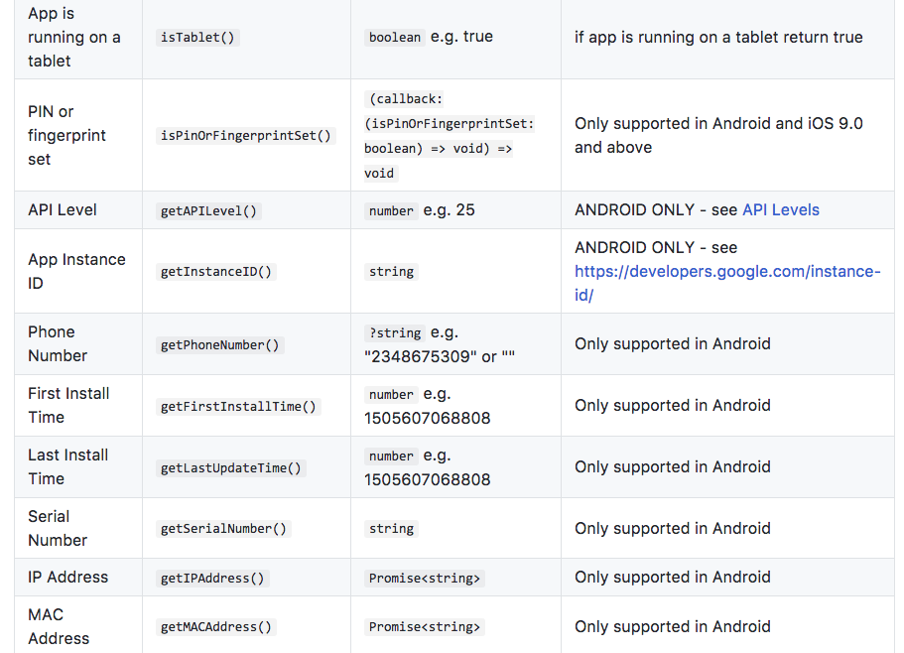Select the getMACAddress() method code
The image size is (904, 653).
[216, 627]
